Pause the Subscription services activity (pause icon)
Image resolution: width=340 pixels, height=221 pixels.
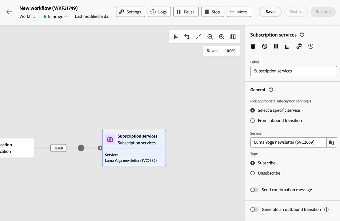click(276, 46)
